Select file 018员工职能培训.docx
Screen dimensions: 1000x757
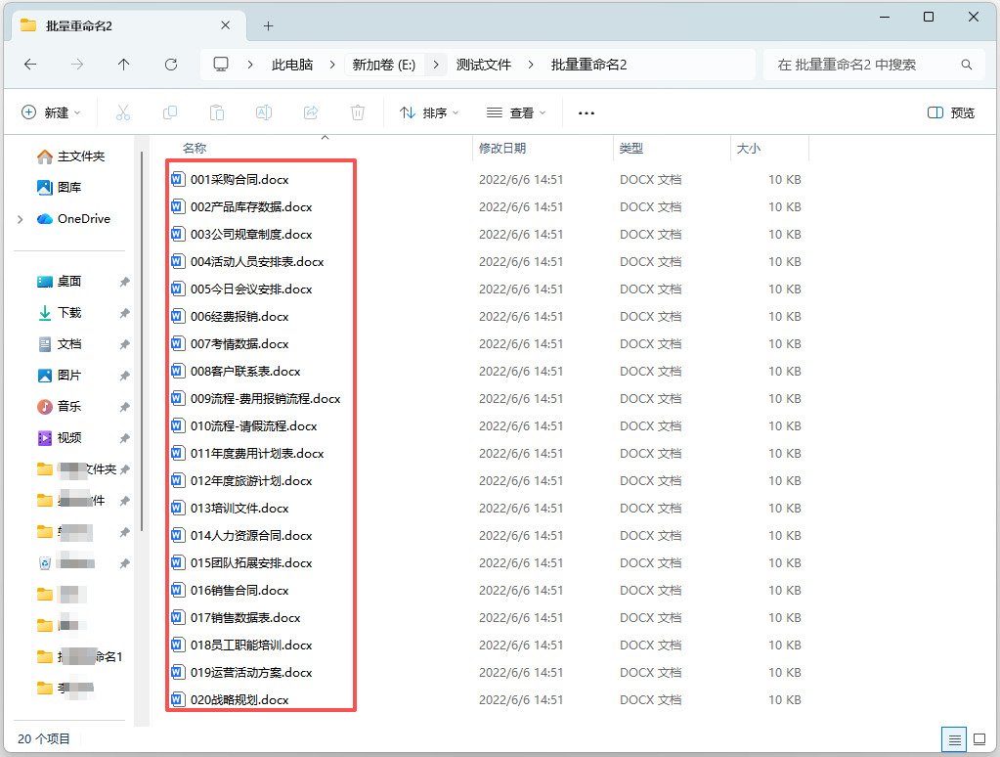coord(251,646)
